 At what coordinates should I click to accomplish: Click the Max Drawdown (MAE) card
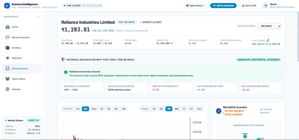(x=260, y=88)
